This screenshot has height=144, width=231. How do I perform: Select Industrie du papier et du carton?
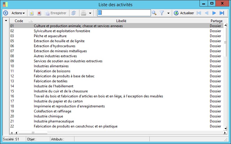[x=117, y=101]
